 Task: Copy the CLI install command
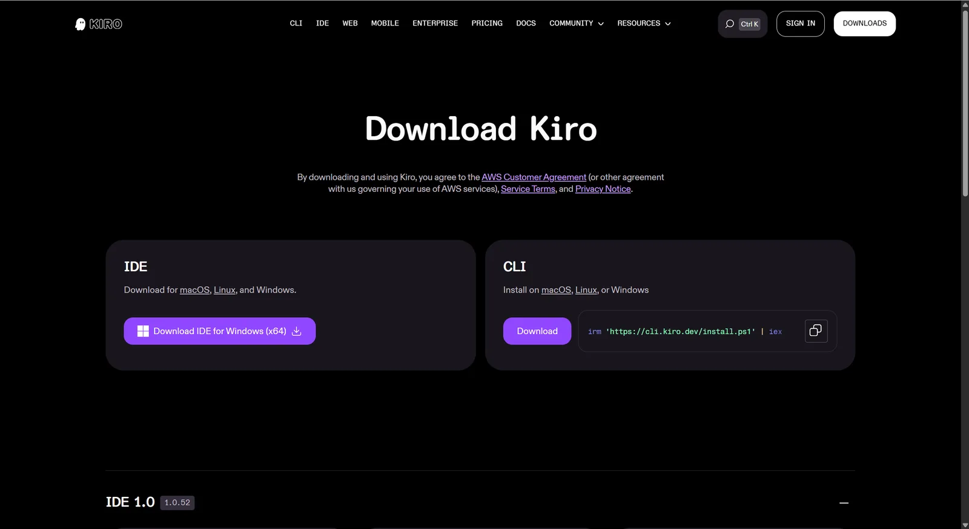coord(816,330)
